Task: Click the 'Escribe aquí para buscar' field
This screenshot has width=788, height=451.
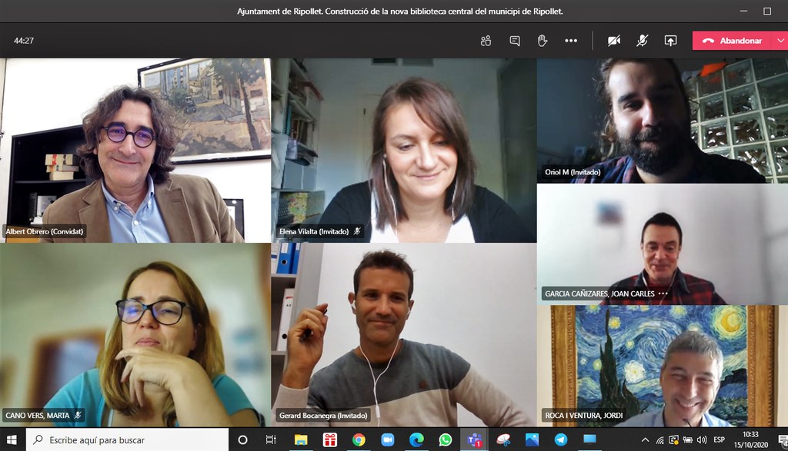Action: [131, 440]
